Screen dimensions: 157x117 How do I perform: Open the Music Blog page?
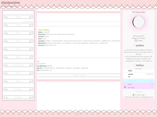coord(18,65)
